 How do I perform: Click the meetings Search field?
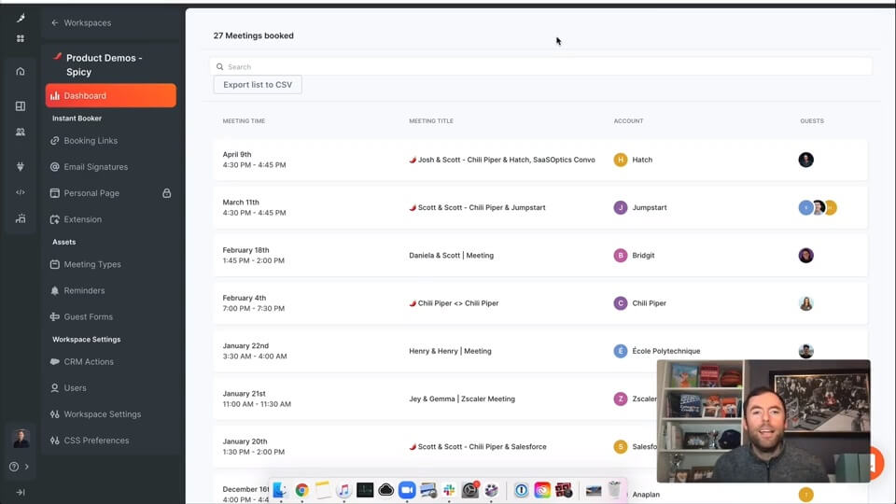pyautogui.click(x=540, y=67)
